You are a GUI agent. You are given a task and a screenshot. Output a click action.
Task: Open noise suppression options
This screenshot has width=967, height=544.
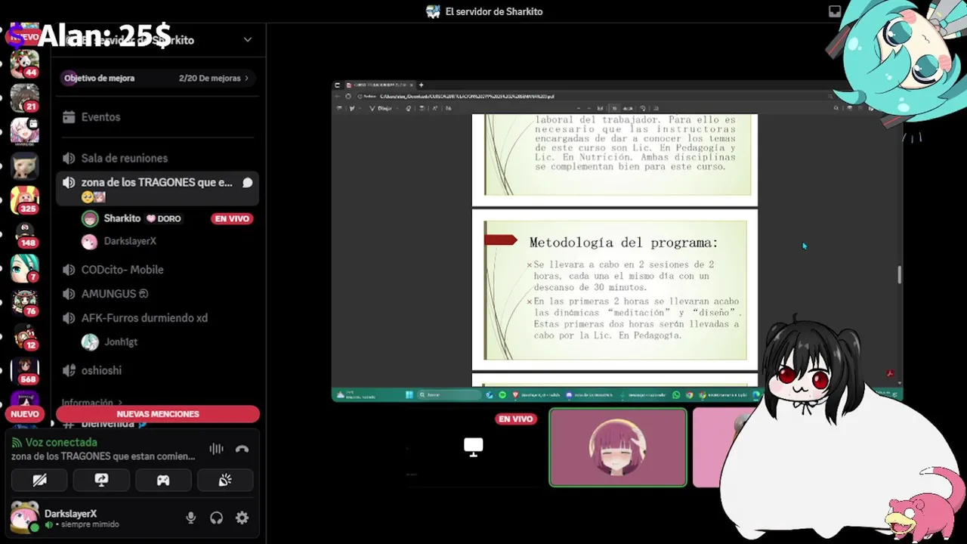(x=216, y=449)
